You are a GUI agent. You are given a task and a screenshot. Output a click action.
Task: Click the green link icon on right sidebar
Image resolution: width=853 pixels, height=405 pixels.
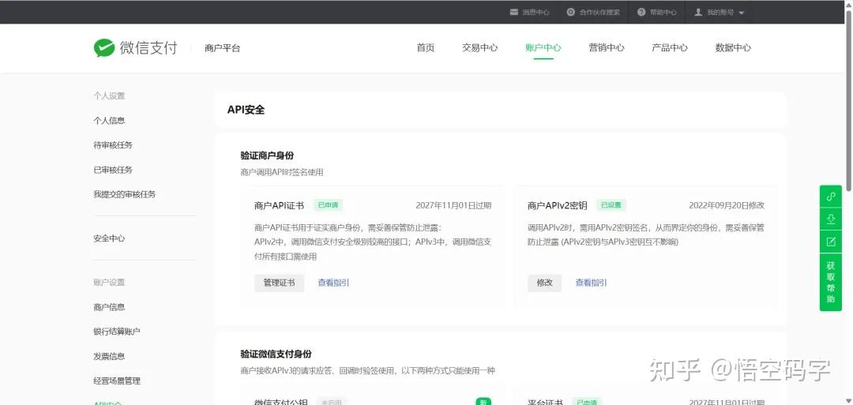click(831, 197)
